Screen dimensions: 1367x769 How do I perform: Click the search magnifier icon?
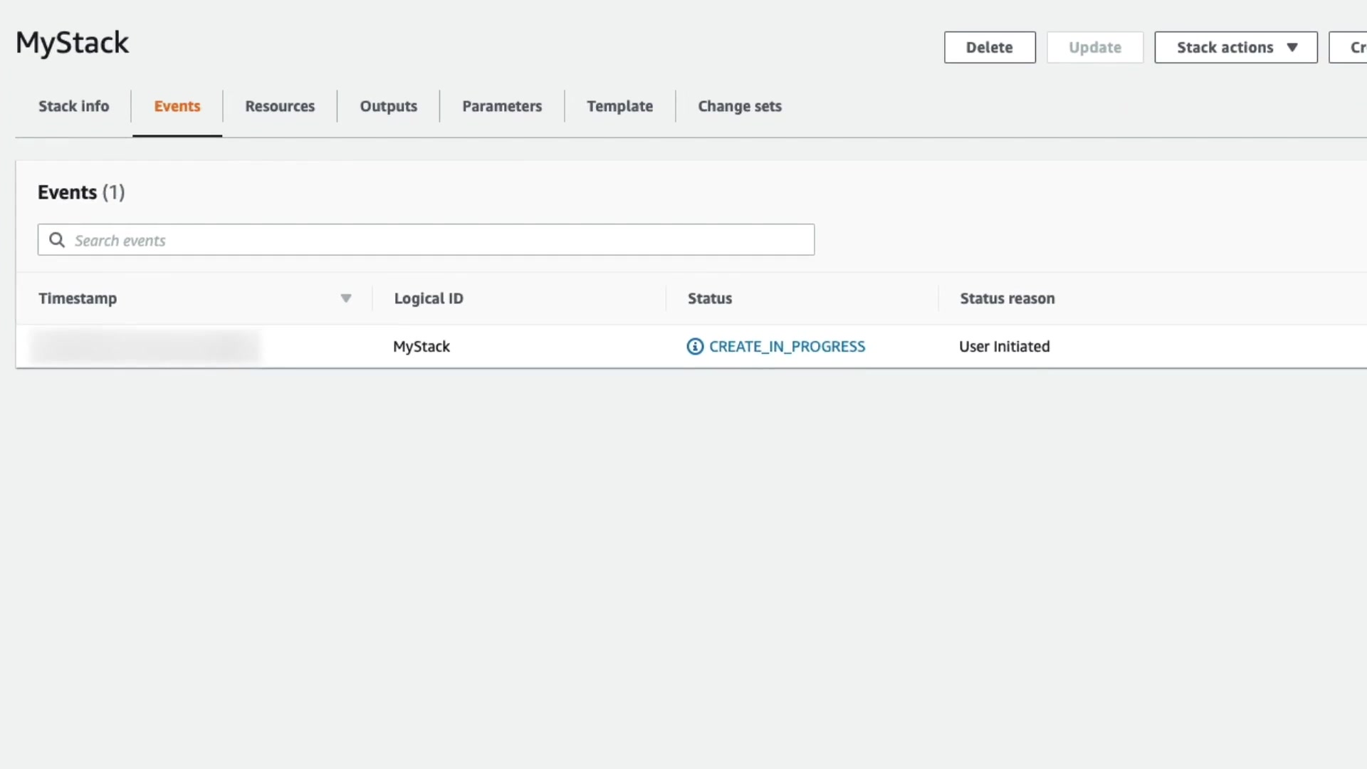coord(57,240)
